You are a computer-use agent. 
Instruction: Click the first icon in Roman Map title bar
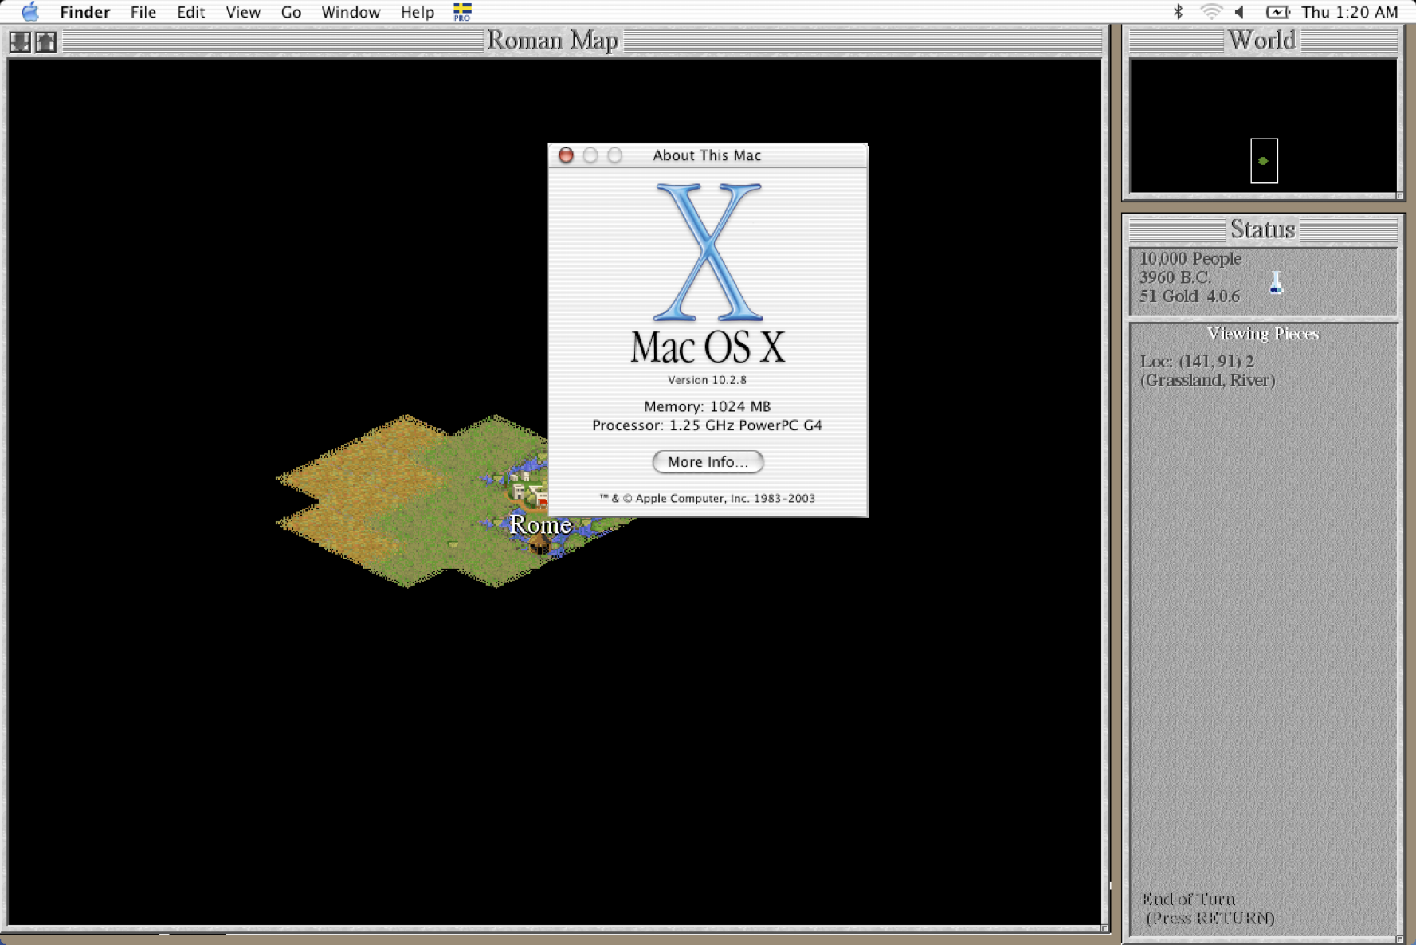20,41
